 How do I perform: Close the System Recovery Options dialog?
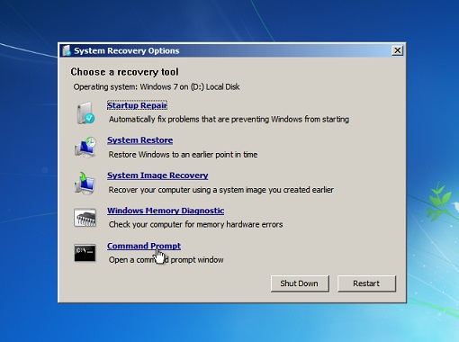pos(397,50)
